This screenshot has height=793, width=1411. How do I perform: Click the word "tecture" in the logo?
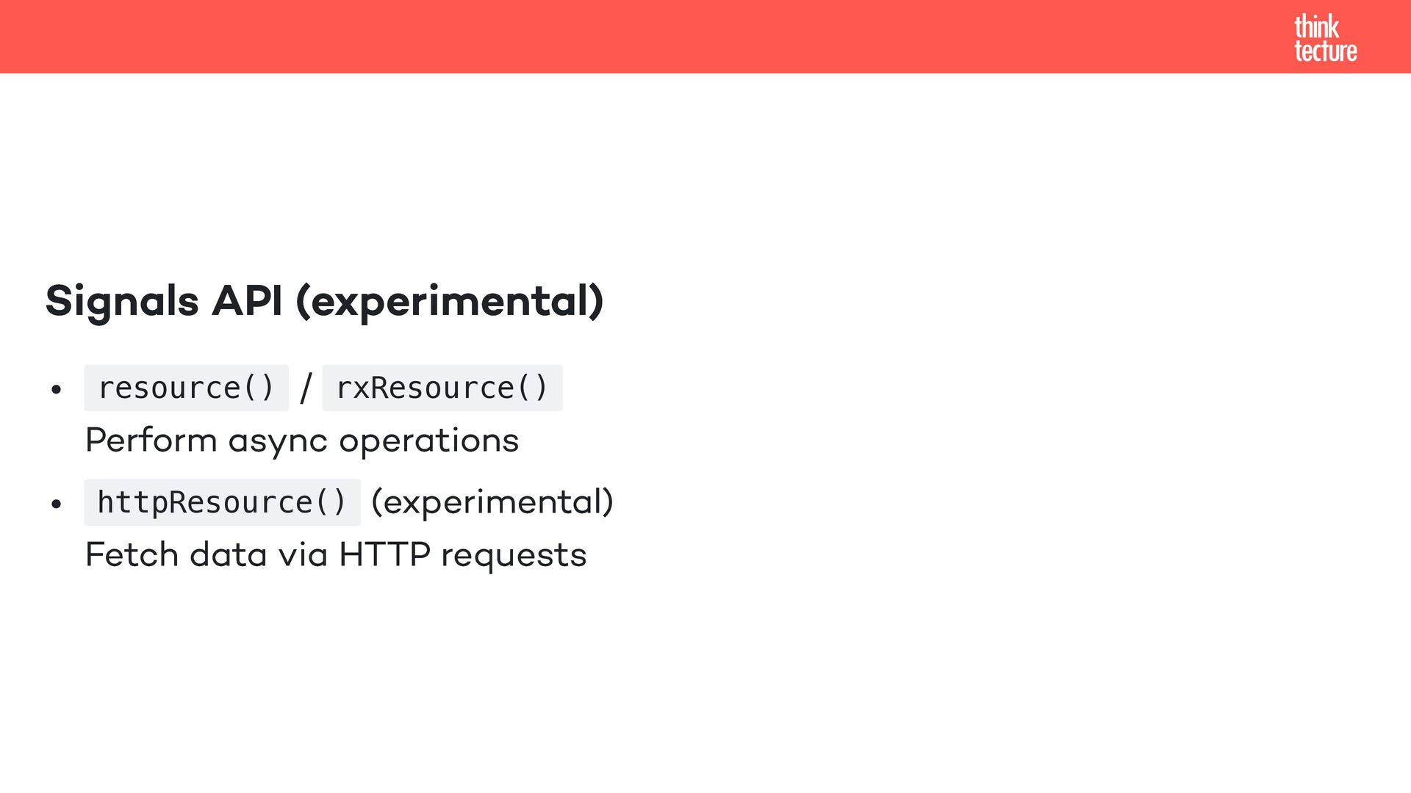pos(1325,51)
